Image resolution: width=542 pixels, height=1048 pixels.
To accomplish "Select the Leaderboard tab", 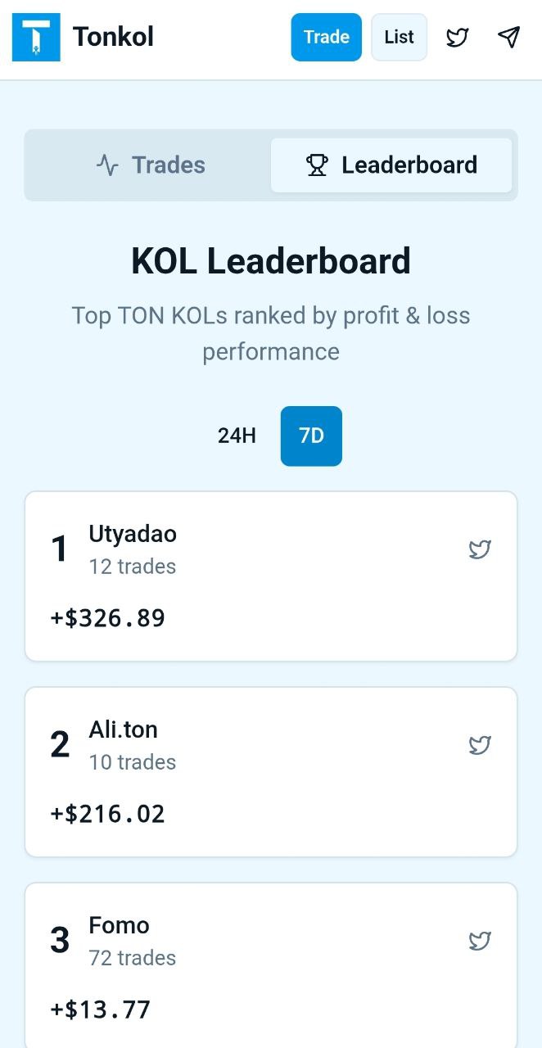I will tap(391, 165).
